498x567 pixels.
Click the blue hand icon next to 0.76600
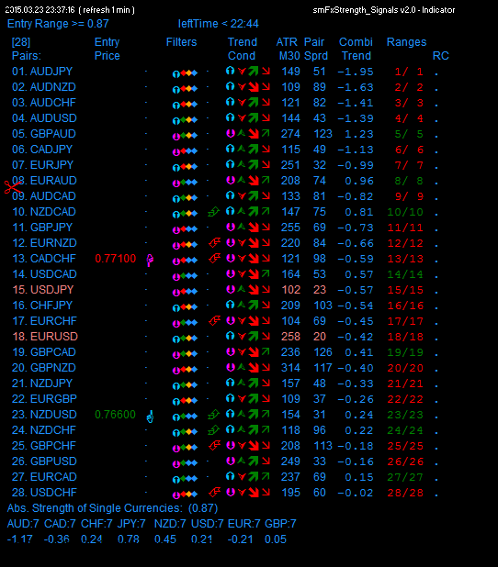click(150, 417)
